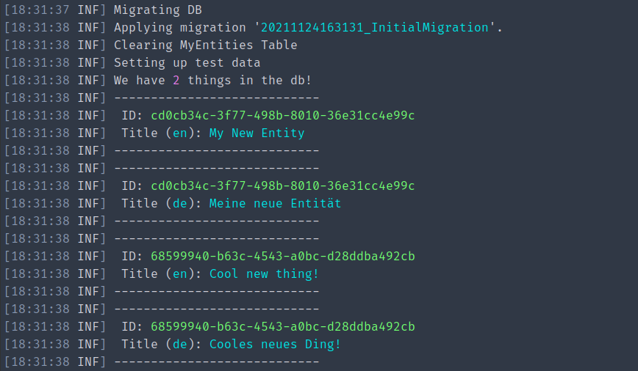Click the 'Setting up test data' line
Image resolution: width=638 pixels, height=371 pixels.
click(187, 62)
